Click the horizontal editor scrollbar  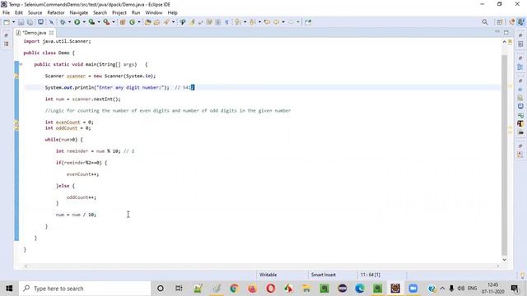tap(262, 266)
